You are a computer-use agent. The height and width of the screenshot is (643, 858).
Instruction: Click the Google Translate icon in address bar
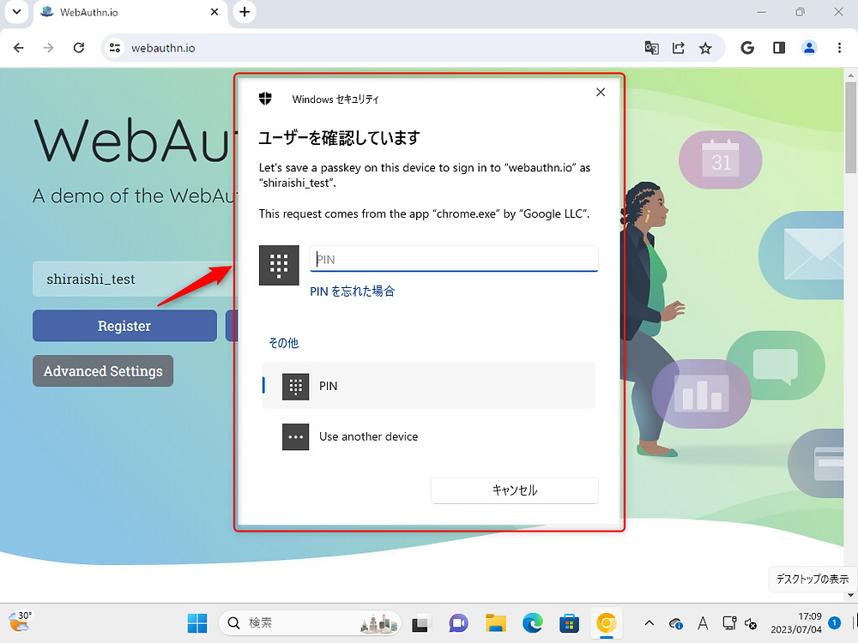(651, 48)
